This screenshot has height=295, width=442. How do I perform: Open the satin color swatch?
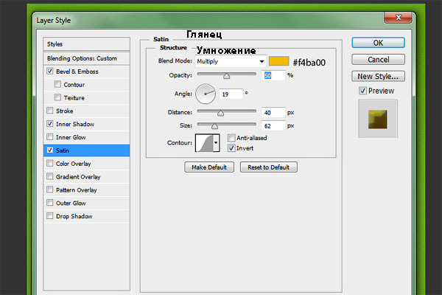(x=278, y=61)
